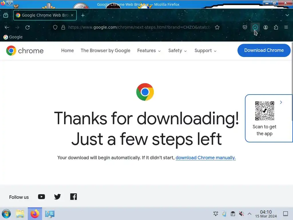Reload the current page
Image resolution: width=293 pixels, height=220 pixels.
pos(27,27)
